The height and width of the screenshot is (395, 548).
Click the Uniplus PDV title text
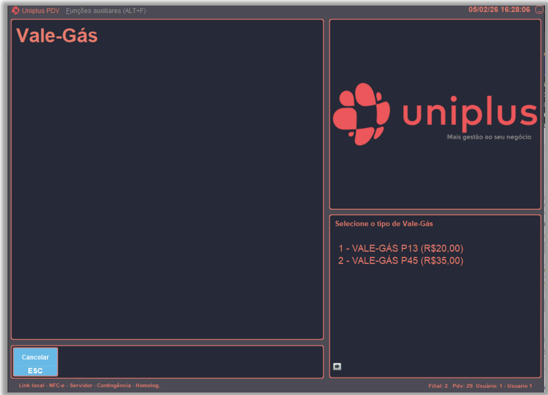click(40, 11)
